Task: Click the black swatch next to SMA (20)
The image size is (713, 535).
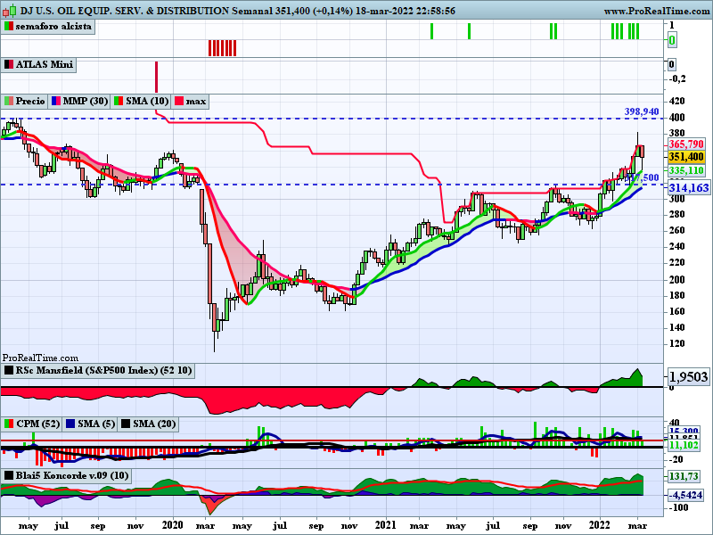Action: [125, 424]
